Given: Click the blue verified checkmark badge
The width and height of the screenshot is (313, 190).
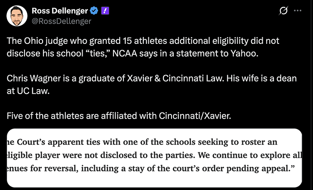Looking at the screenshot, I should point(94,11).
